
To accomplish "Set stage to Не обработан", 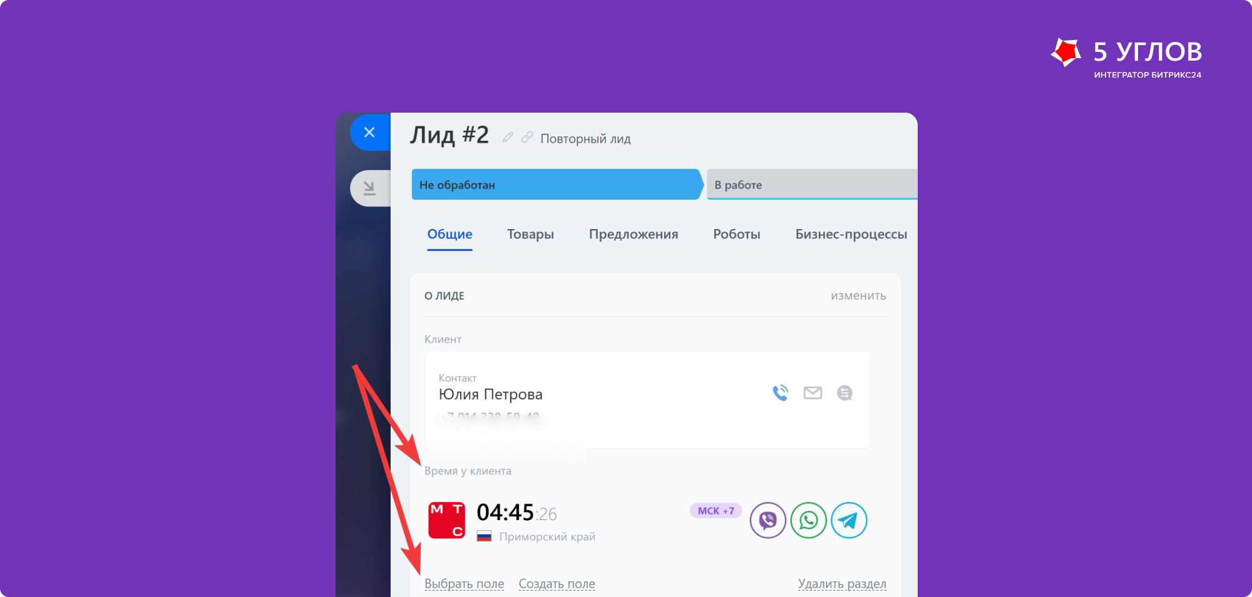I will pyautogui.click(x=557, y=185).
